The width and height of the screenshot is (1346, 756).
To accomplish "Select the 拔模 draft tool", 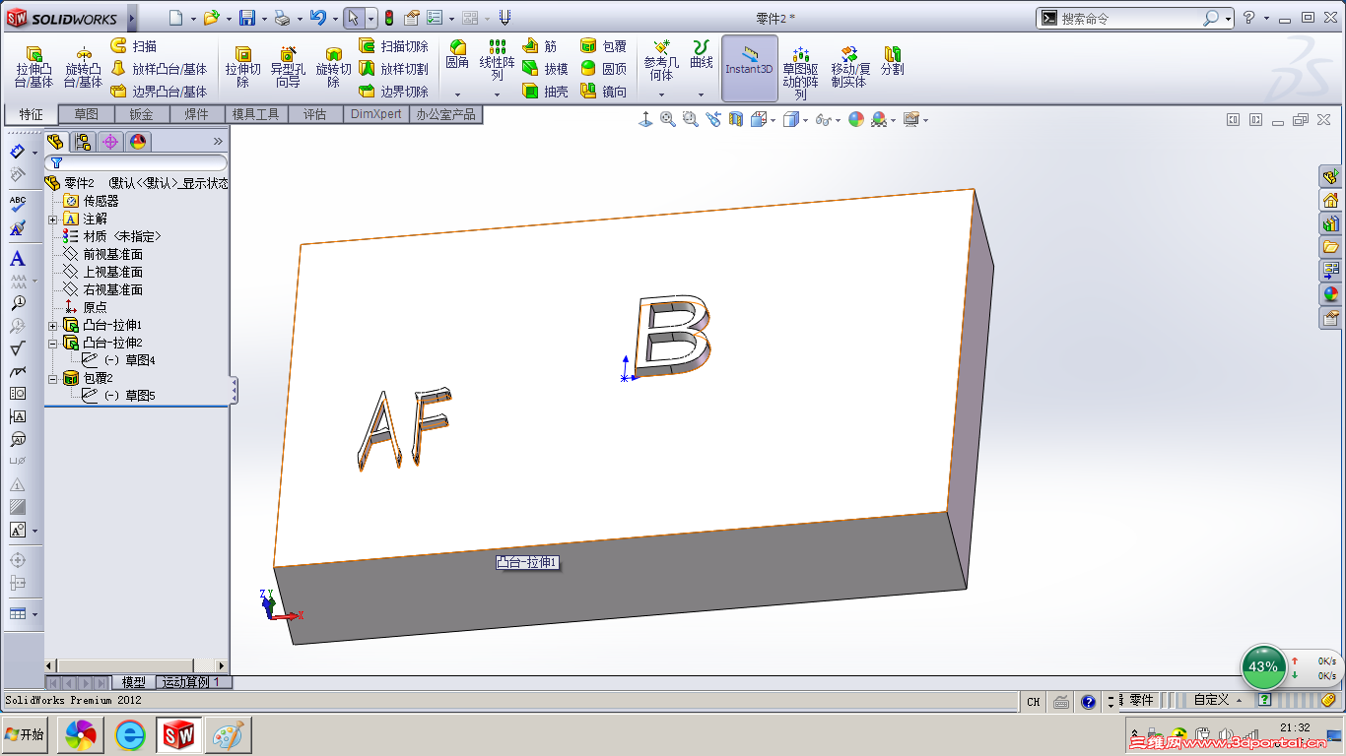I will (x=545, y=69).
